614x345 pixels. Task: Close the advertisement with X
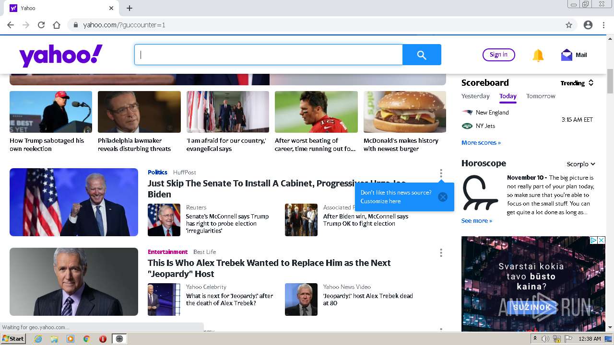601,240
